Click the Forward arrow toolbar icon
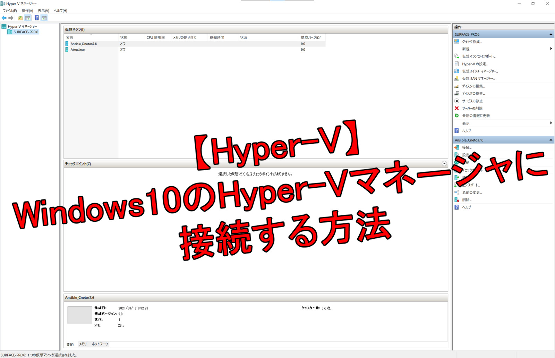 [11, 18]
